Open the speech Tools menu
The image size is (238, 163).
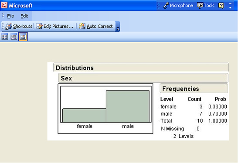point(206,6)
